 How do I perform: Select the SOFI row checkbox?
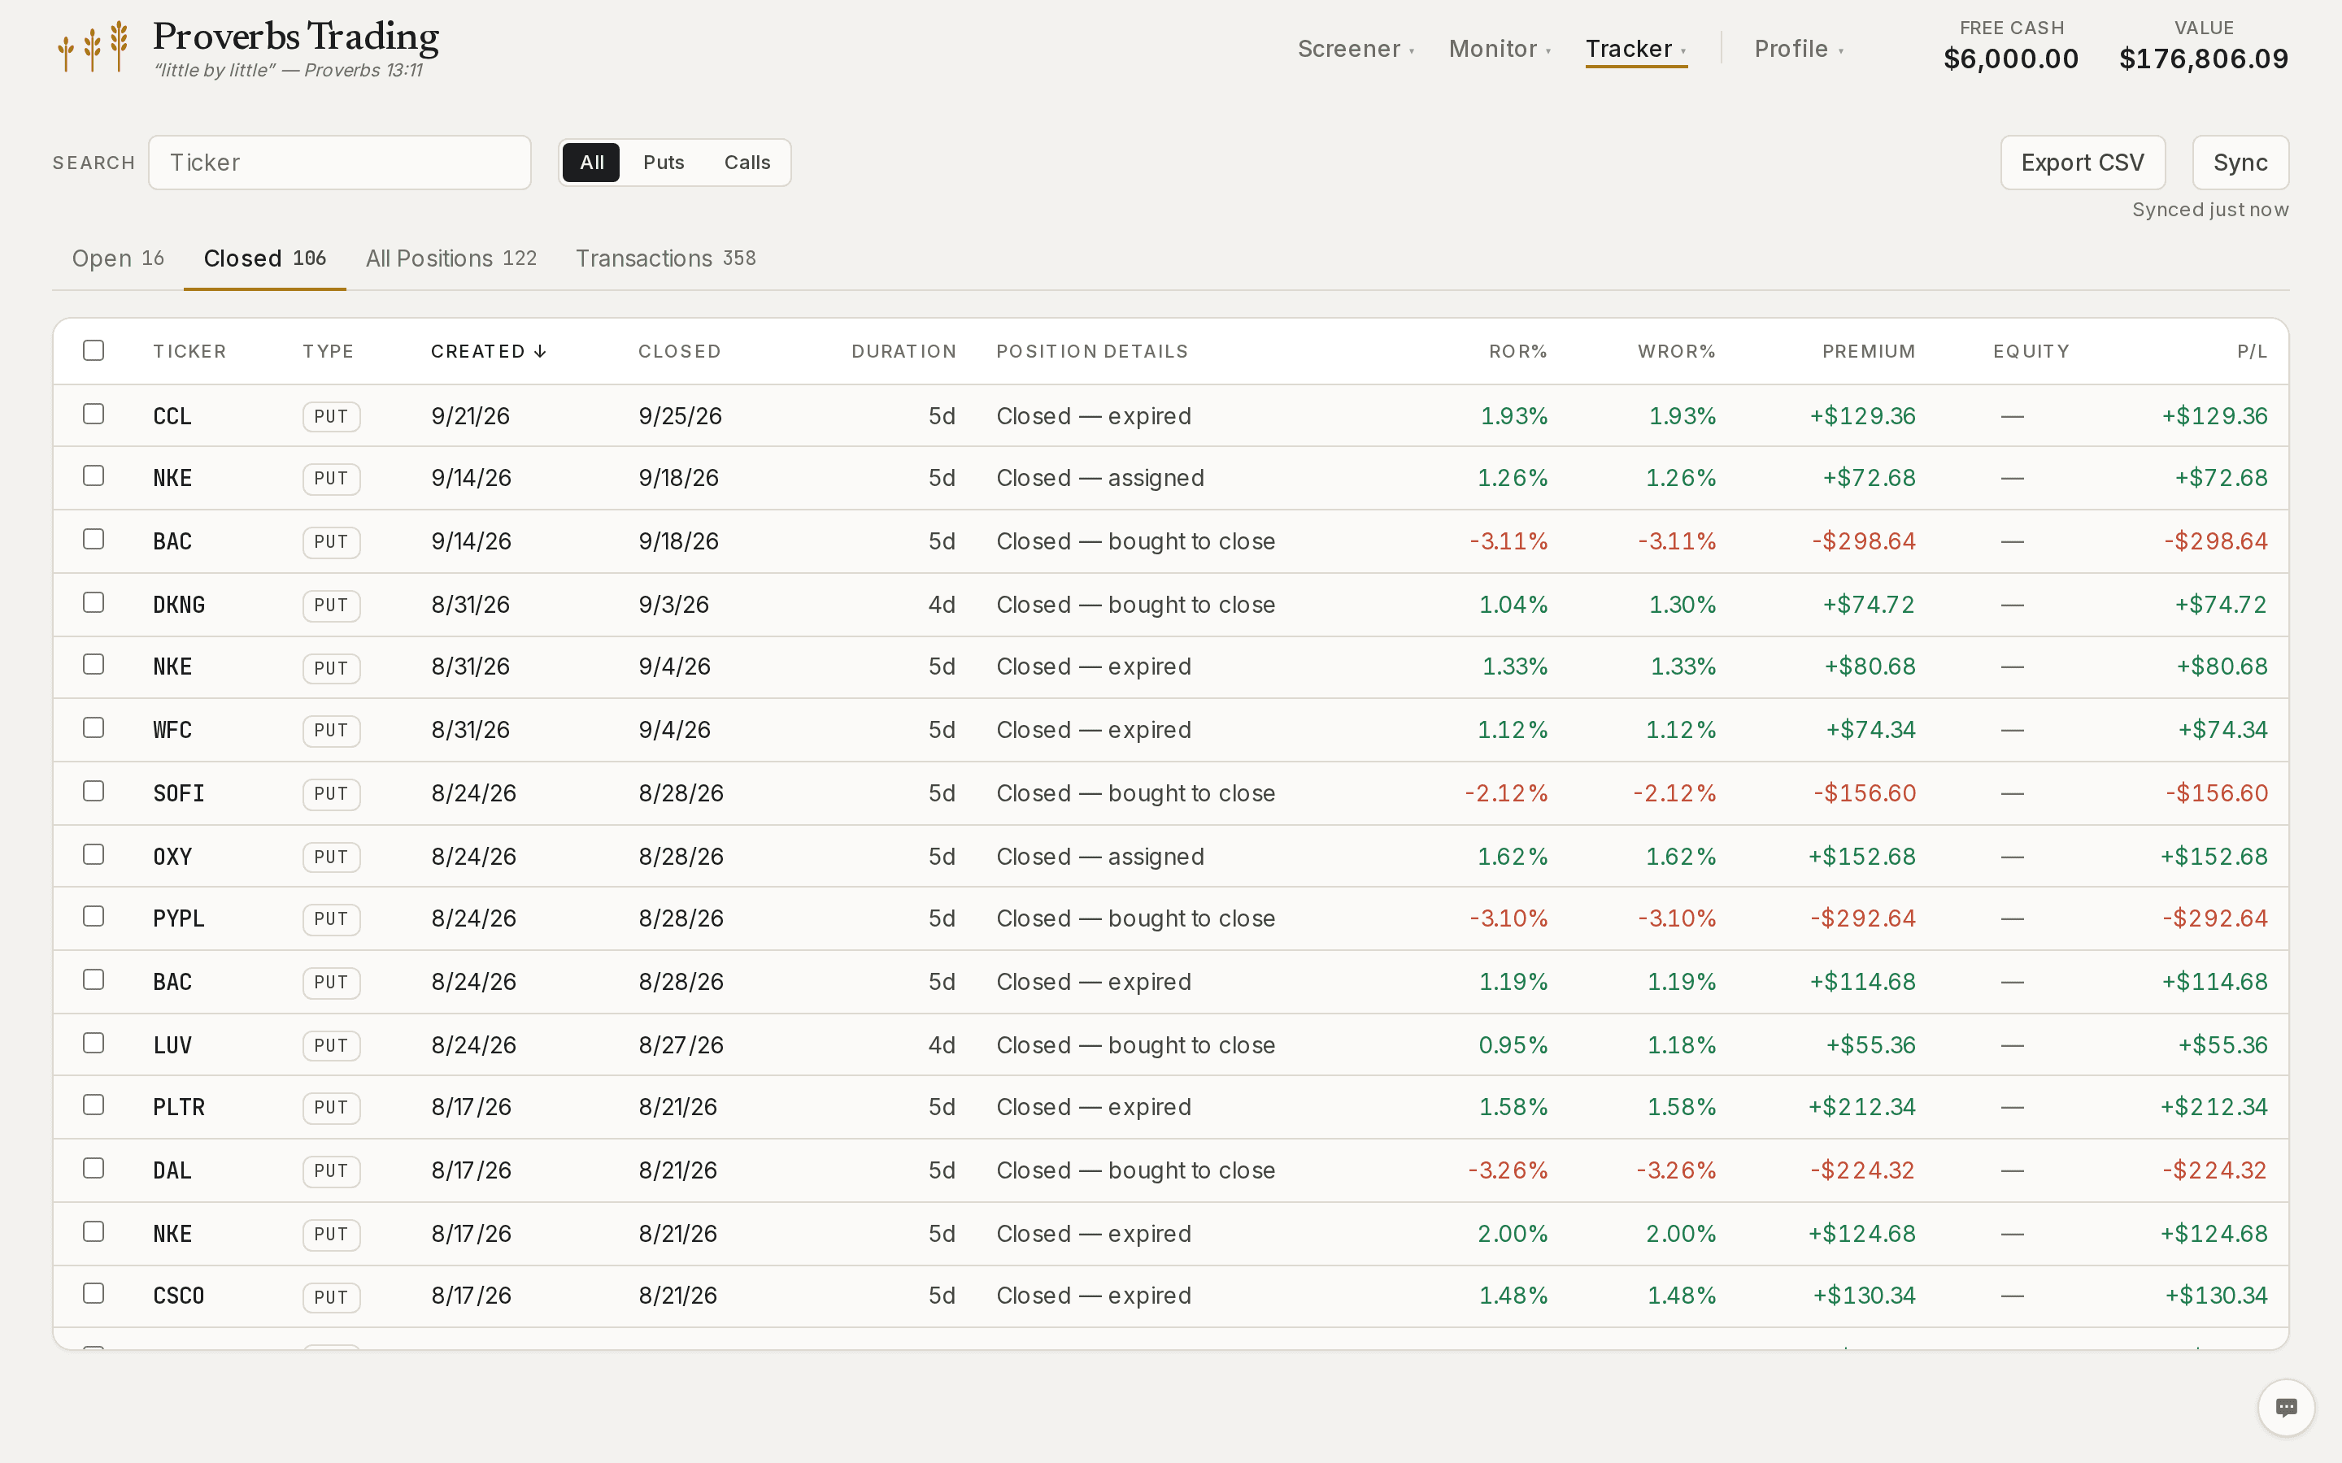point(94,792)
